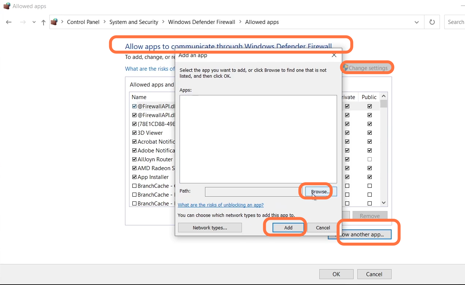Expand the chevron before Control Panel breadcrumb
The height and width of the screenshot is (285, 465).
tap(62, 22)
